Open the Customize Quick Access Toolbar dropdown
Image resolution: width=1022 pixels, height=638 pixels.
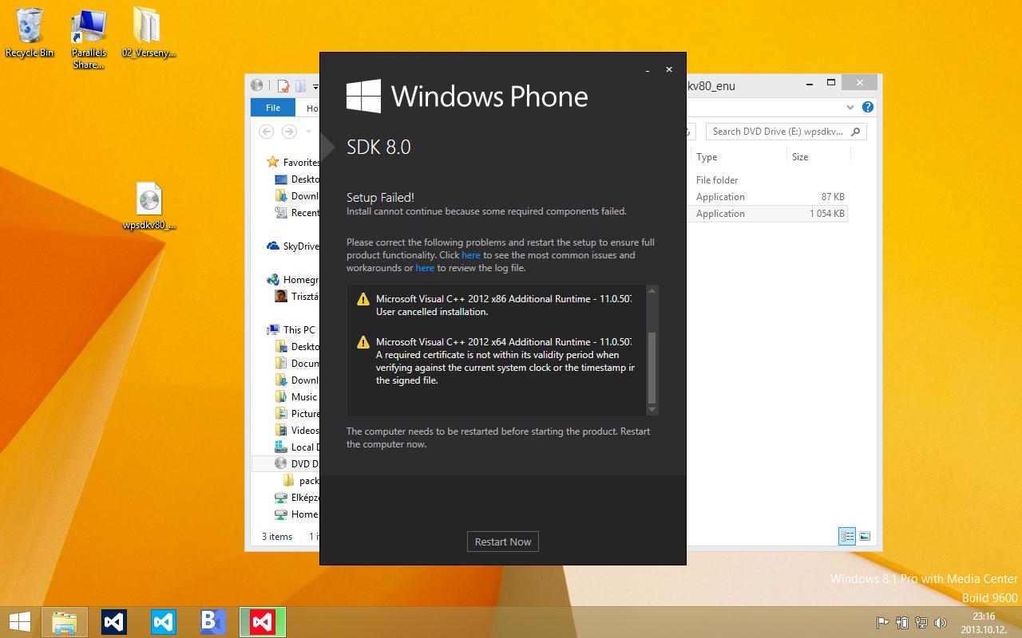(315, 85)
